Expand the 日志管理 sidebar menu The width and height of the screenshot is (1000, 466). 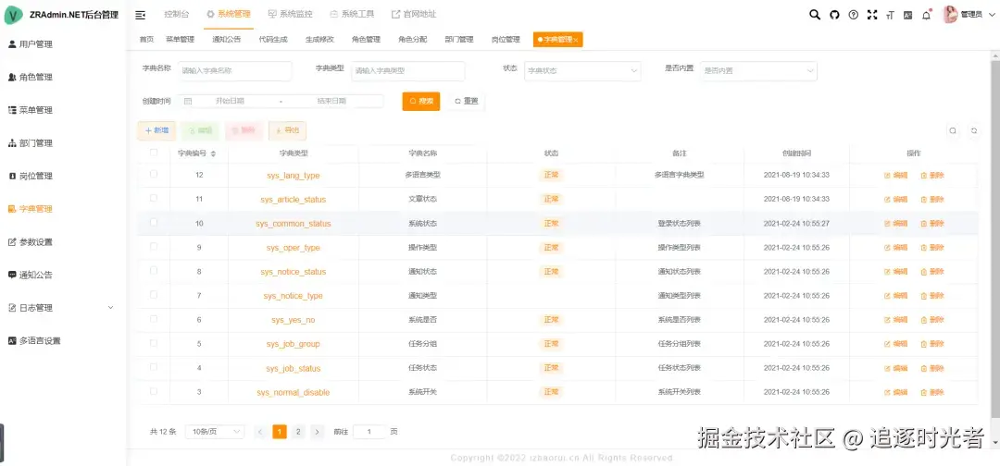(x=63, y=308)
